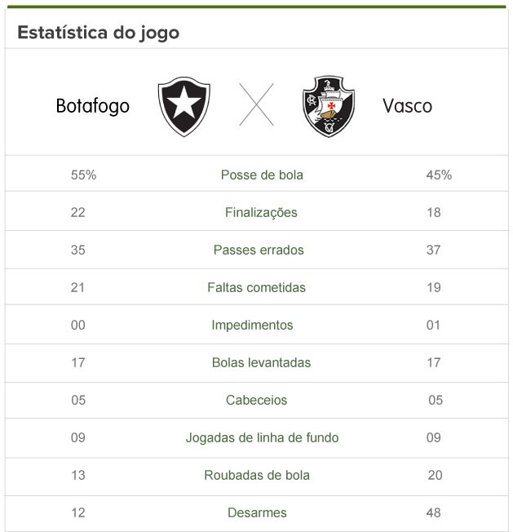Viewport: 513px width, 532px height.
Task: Click the Passes errados label
Action: [259, 250]
